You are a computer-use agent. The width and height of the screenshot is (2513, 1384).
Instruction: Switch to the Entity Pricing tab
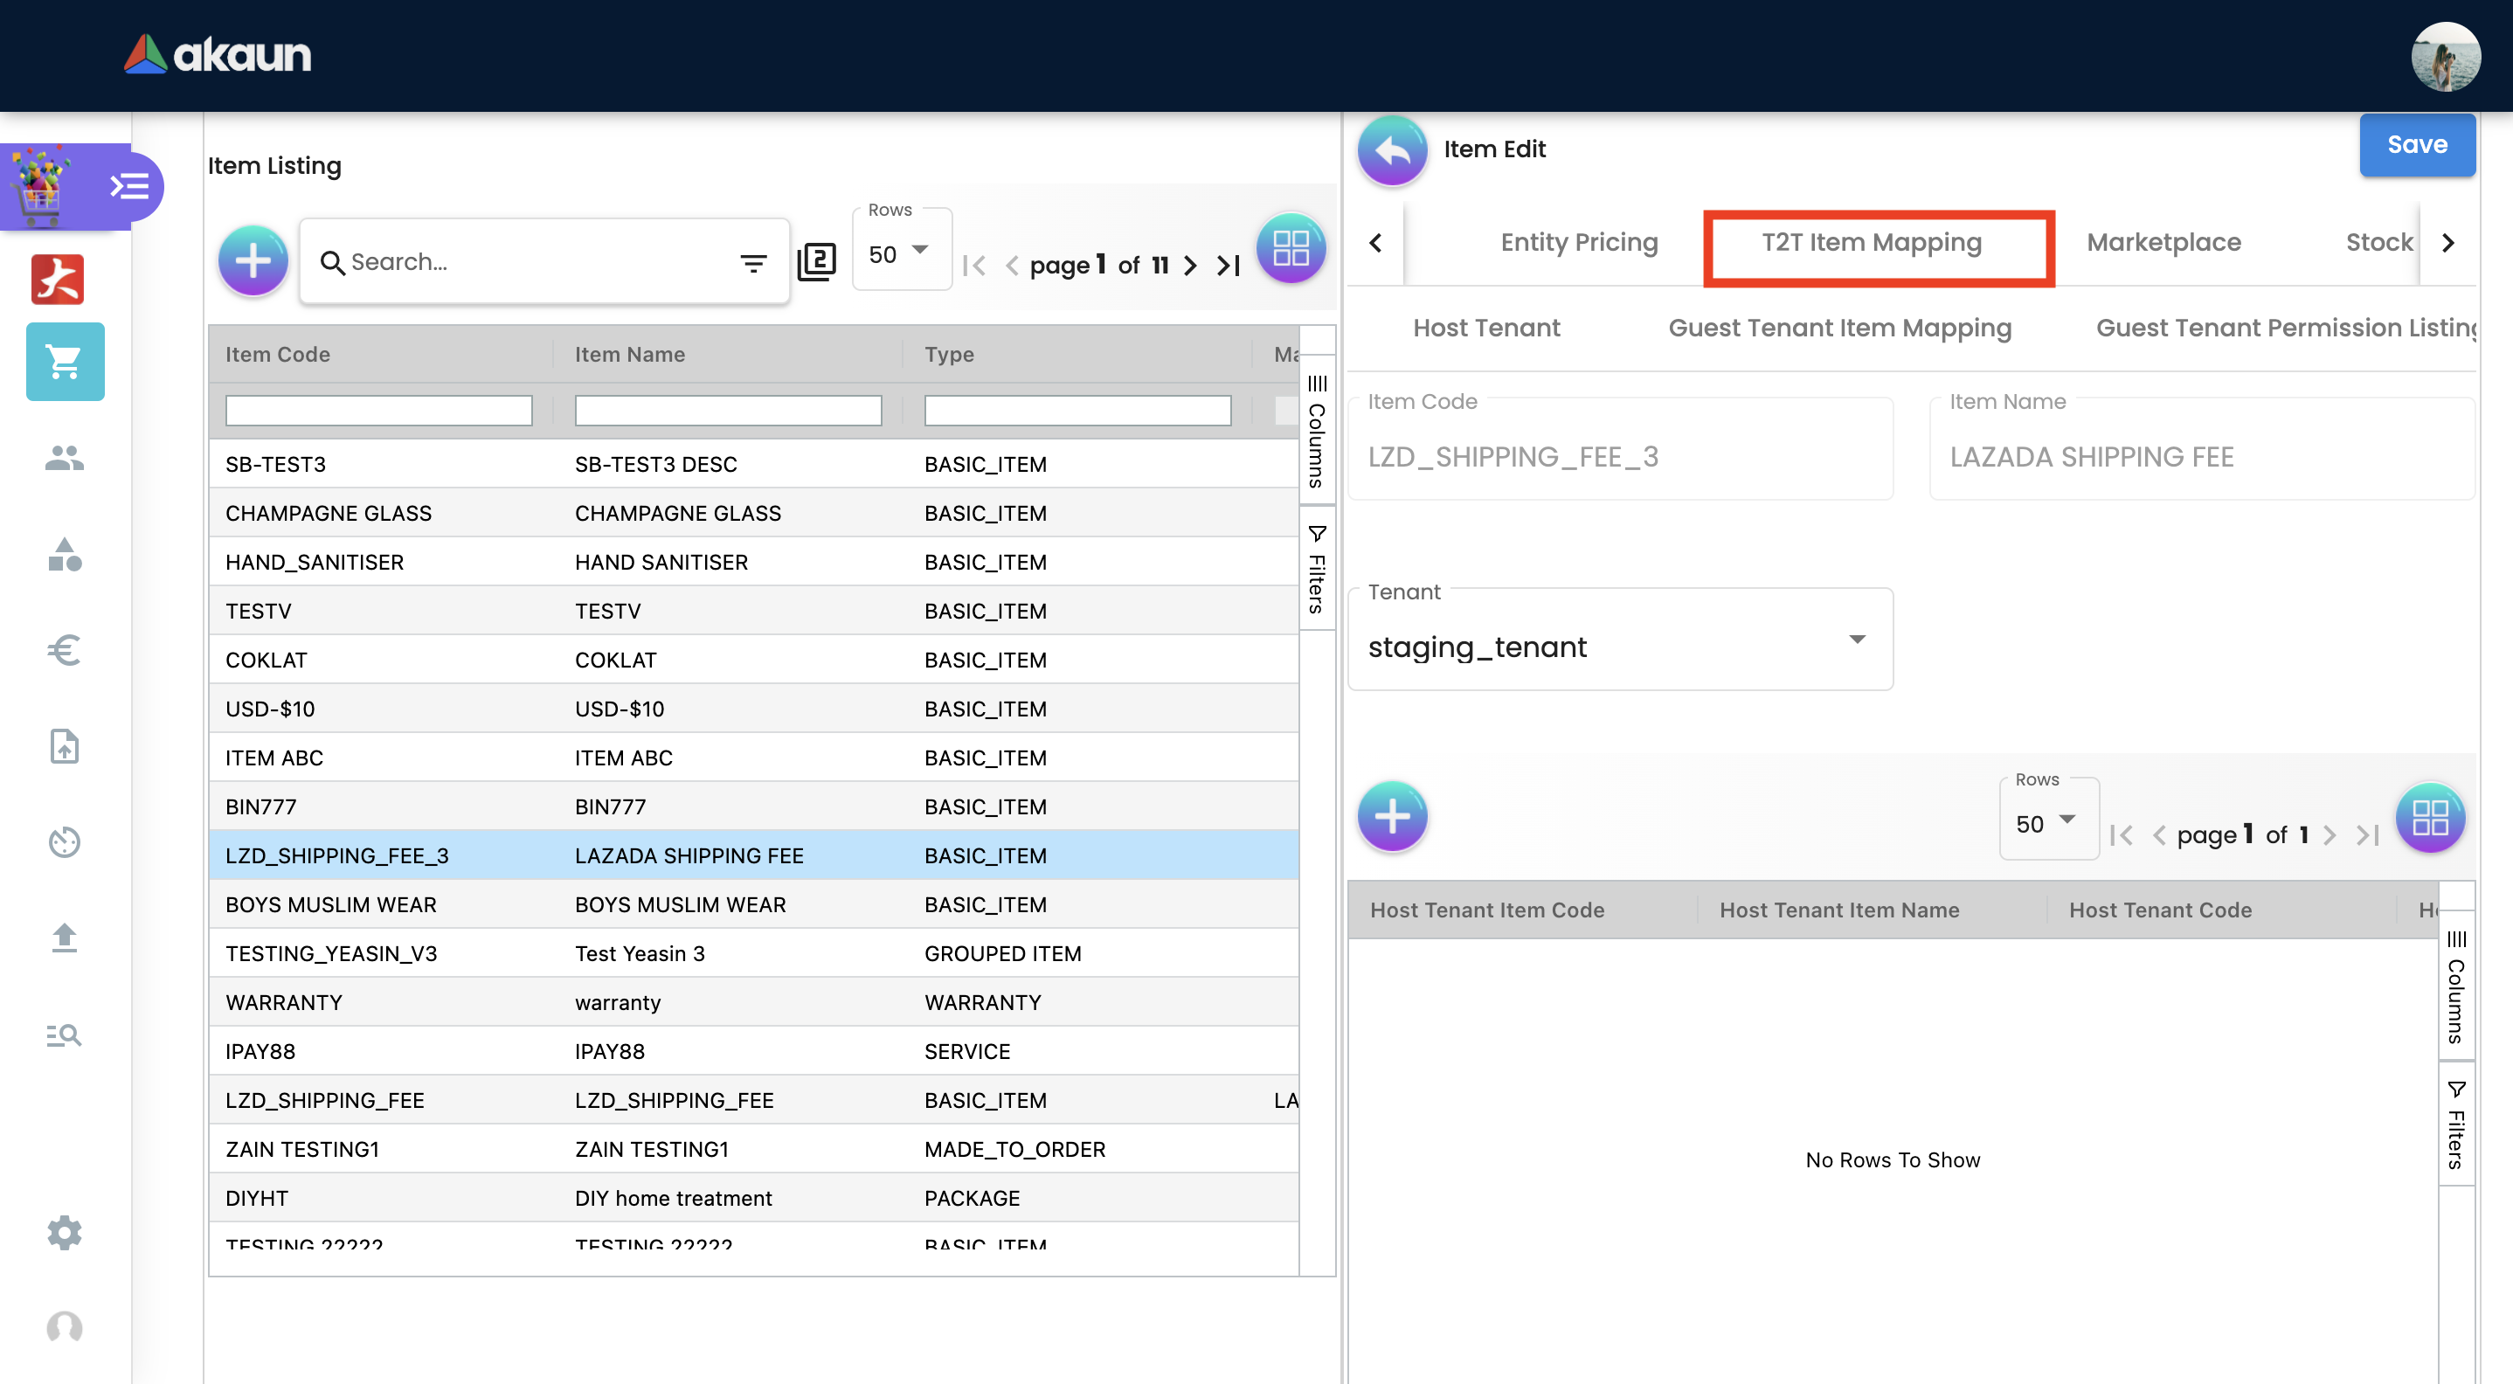1578,242
